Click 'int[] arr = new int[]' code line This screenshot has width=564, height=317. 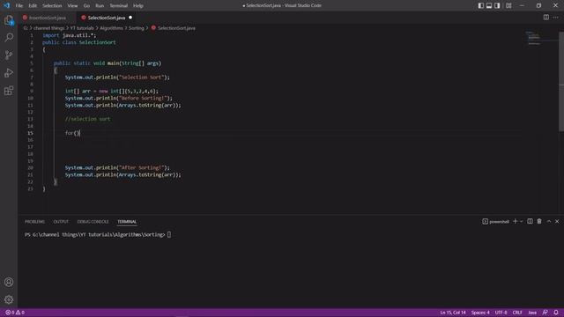(112, 92)
